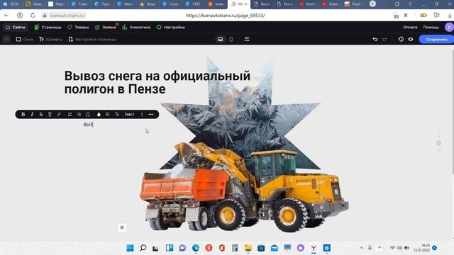Open a new browser tab
Screen dimensions: 454x255
pyautogui.click(x=372, y=4)
